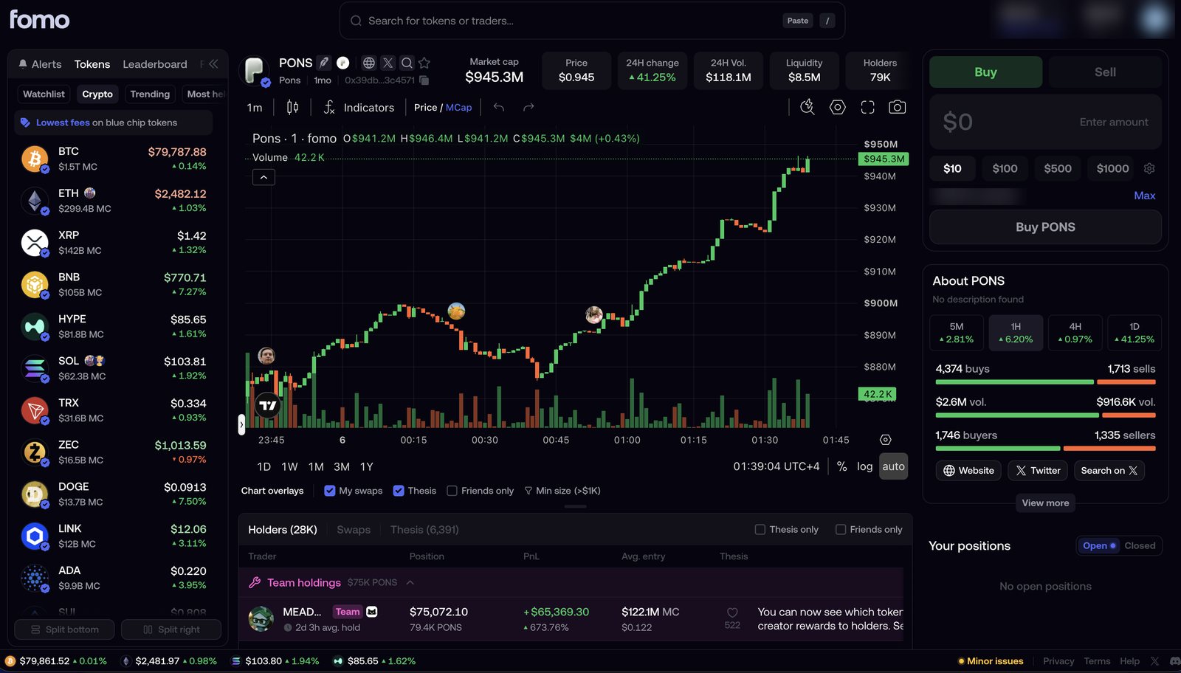The width and height of the screenshot is (1181, 673).
Task: Open the PONS website globe icon
Action: tap(369, 63)
